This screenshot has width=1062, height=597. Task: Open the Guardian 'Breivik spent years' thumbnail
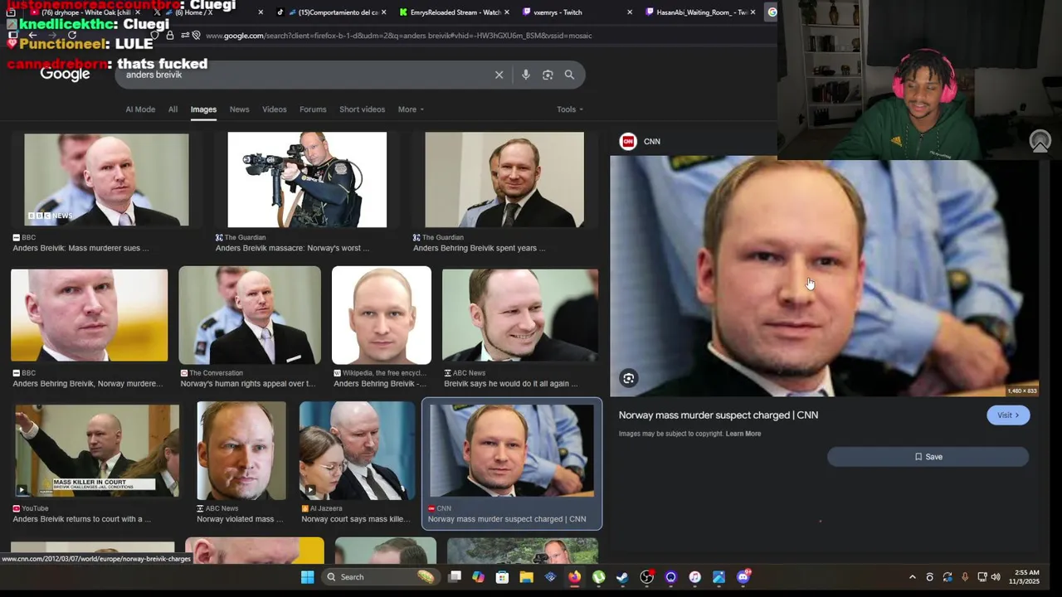click(x=504, y=180)
